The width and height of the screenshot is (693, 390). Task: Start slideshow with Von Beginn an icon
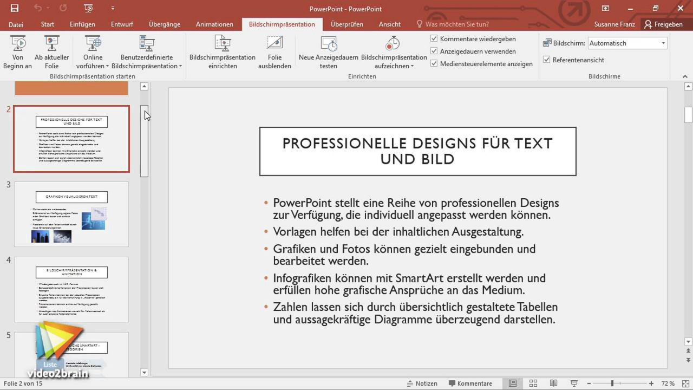point(18,44)
